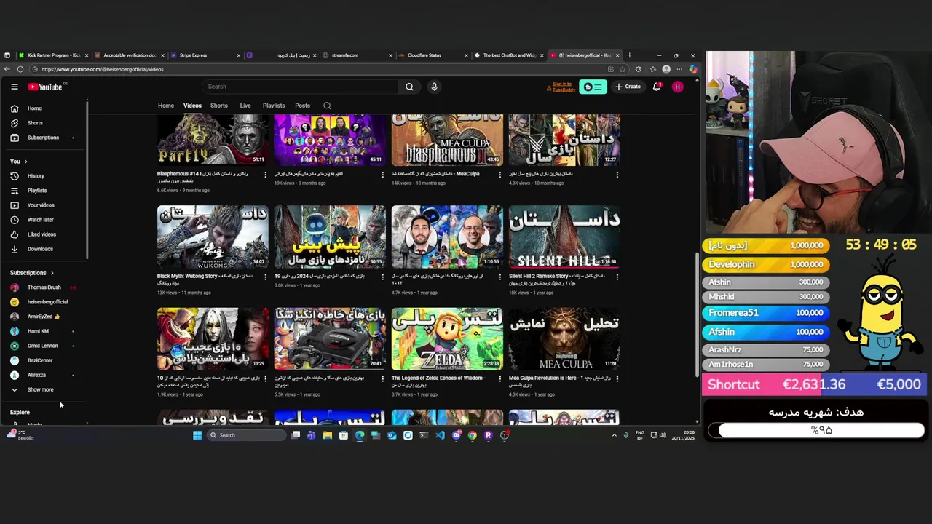Switch to the Shorts channel tab

coord(219,106)
